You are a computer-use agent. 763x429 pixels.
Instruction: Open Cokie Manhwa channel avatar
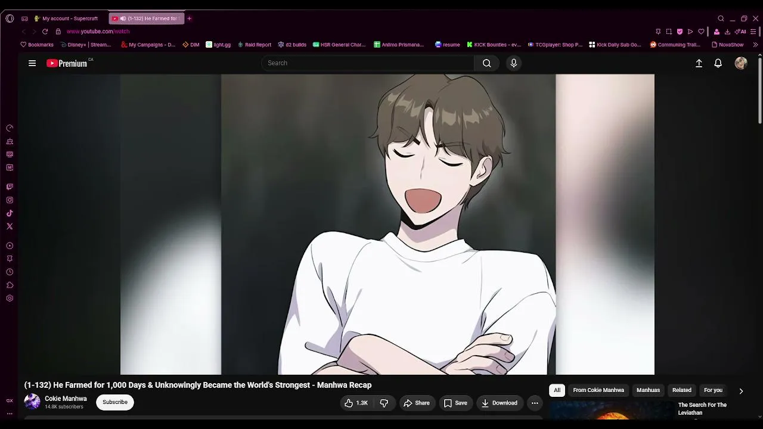coord(32,402)
